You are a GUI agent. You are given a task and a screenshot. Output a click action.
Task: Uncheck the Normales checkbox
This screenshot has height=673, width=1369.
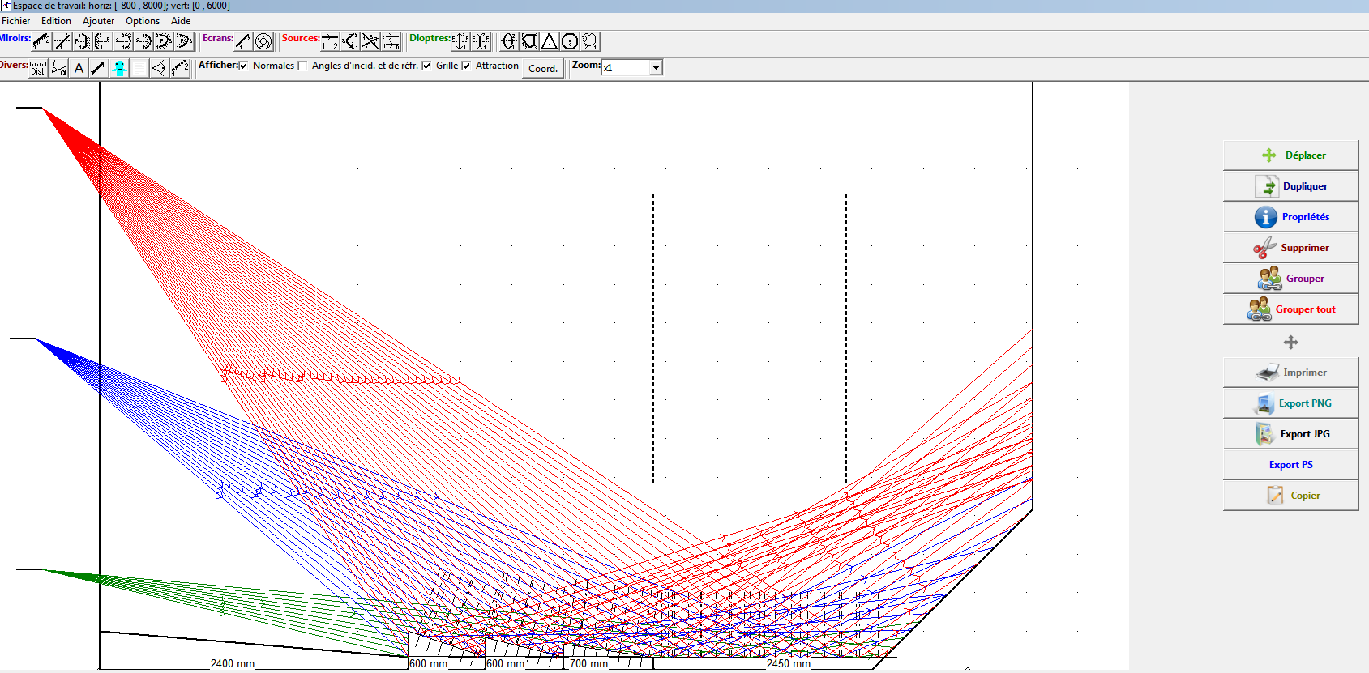pyautogui.click(x=243, y=66)
